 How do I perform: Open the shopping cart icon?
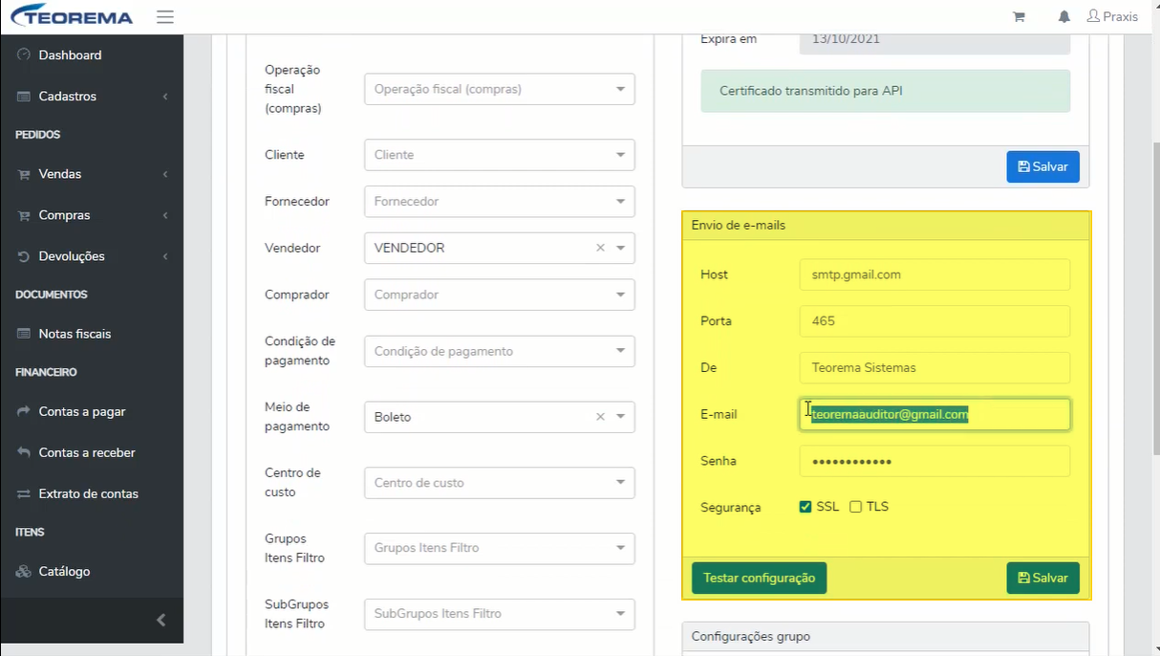1019,17
